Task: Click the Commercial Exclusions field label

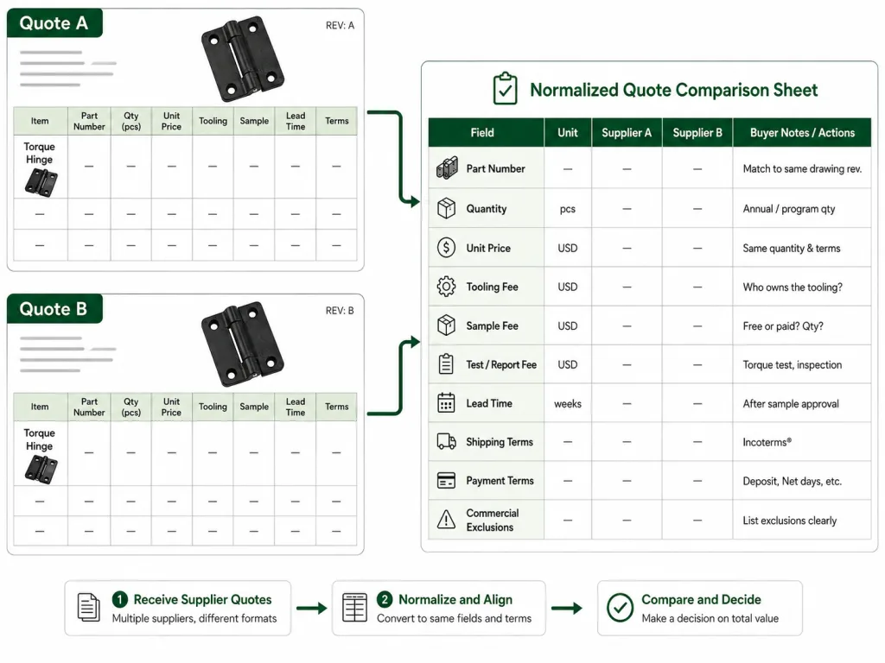Action: coord(492,520)
